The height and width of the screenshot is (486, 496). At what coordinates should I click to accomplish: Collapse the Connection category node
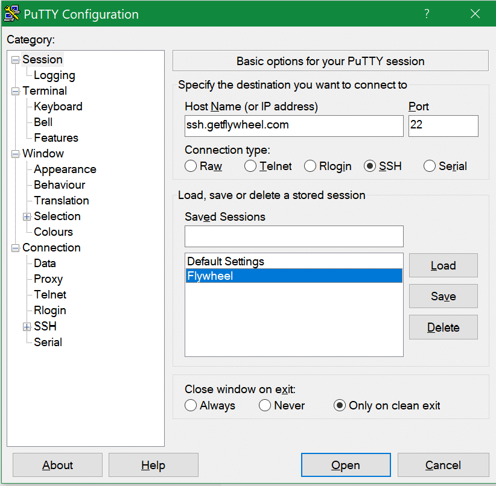15,248
